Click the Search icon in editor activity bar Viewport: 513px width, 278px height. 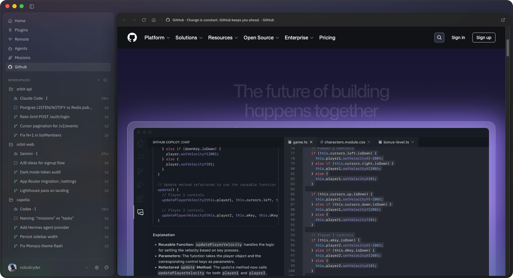140,157
